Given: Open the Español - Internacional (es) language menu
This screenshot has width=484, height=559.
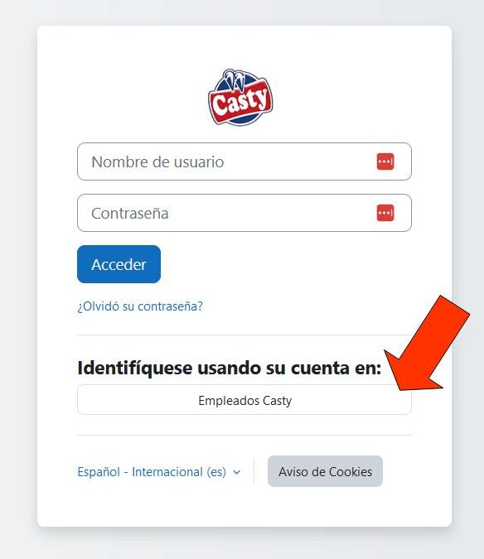Looking at the screenshot, I should click(x=159, y=472).
